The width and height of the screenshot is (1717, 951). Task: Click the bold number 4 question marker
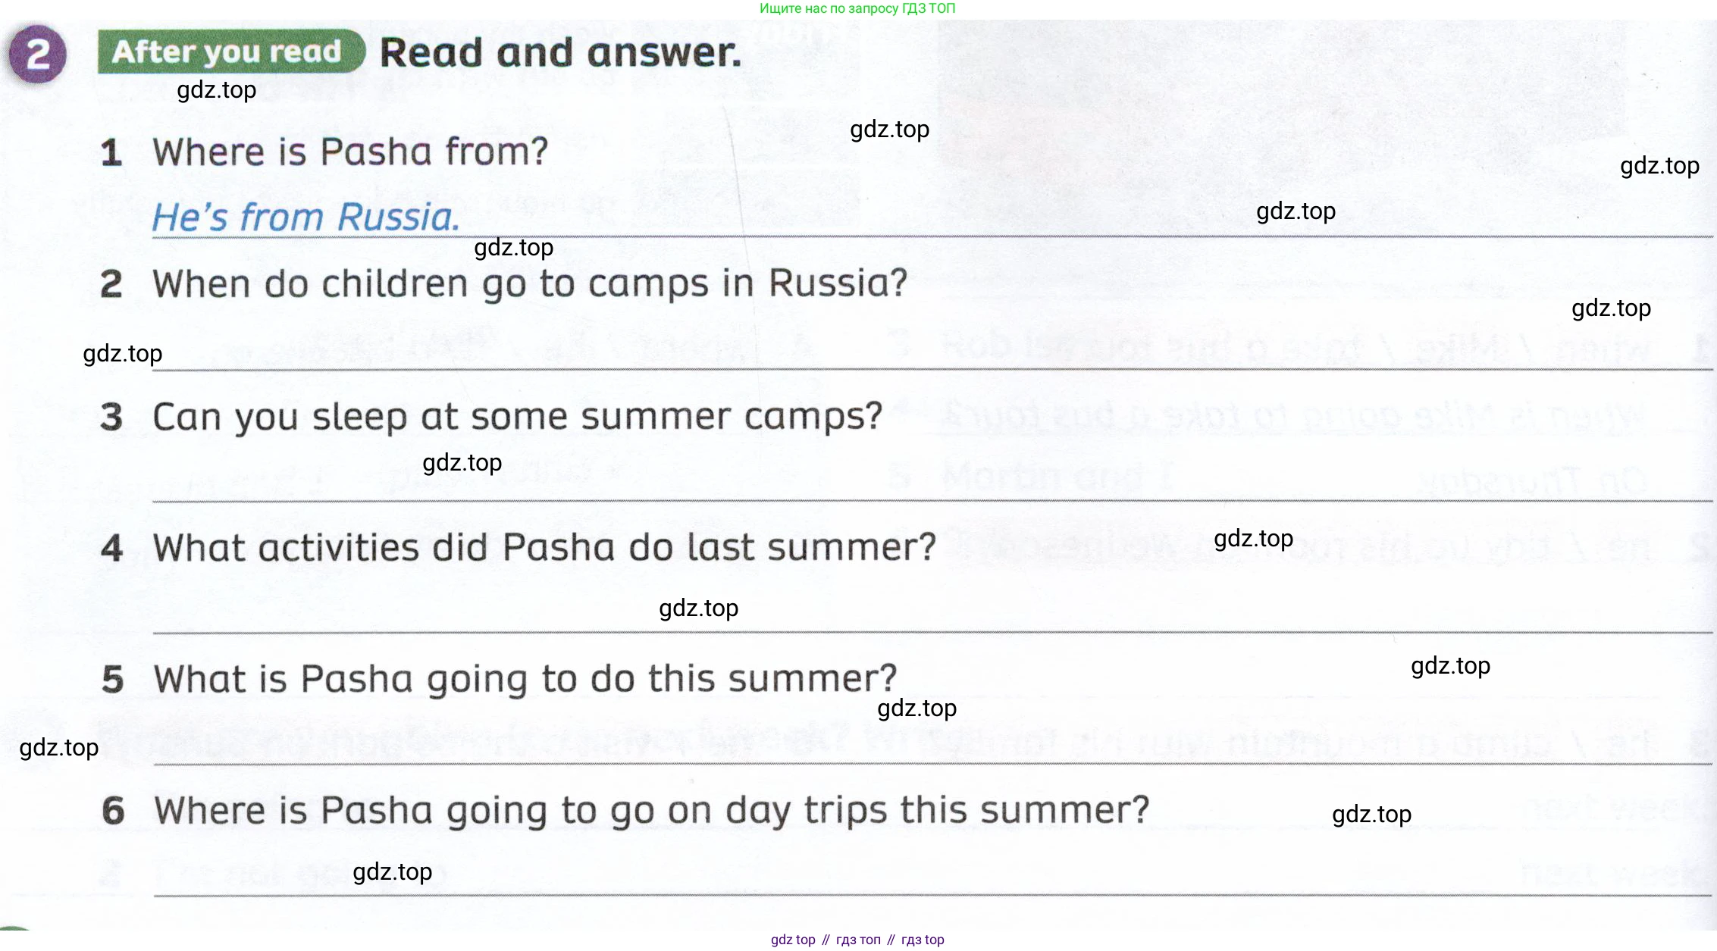pos(111,548)
